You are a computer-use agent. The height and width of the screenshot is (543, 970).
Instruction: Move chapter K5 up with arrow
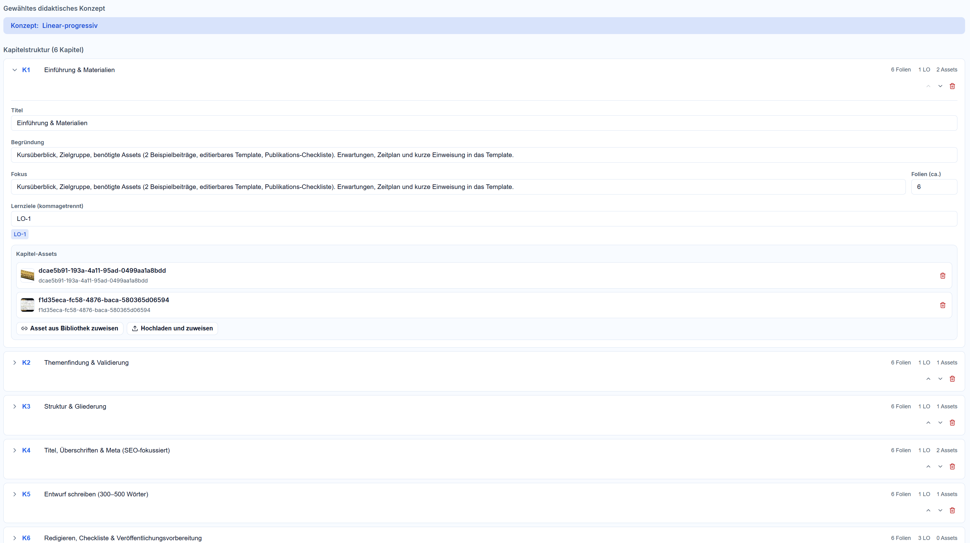928,511
